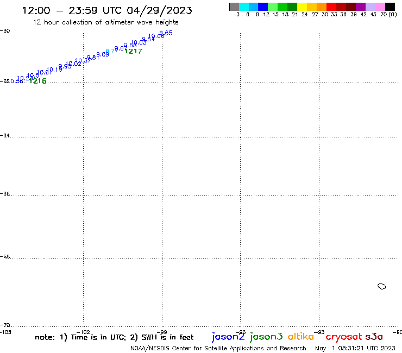Pick the dark red swatch before 36
This screenshot has width=402, height=353.
point(341,7)
